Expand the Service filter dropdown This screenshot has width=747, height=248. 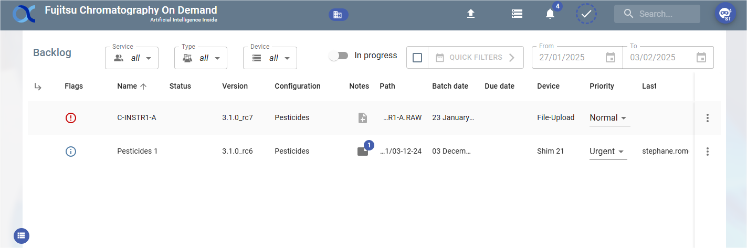(x=132, y=58)
